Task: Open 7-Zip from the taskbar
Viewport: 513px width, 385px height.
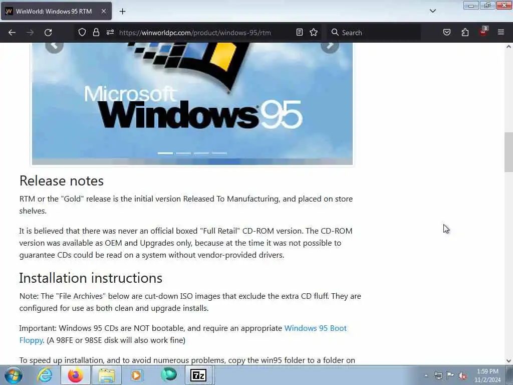Action: (198, 375)
